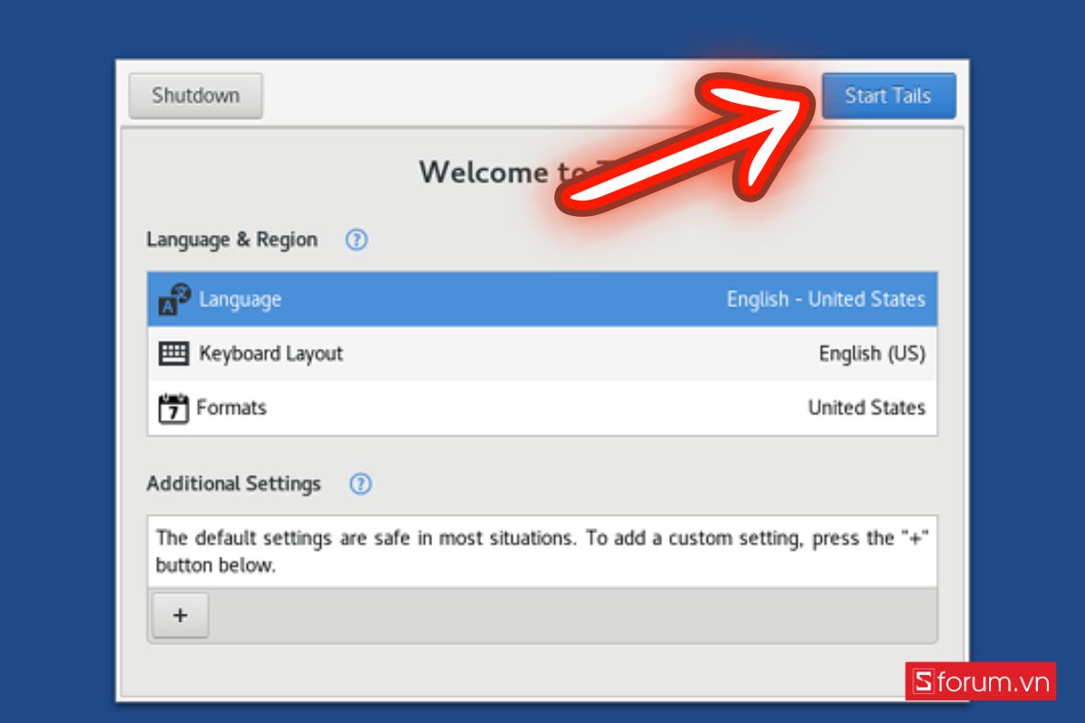The image size is (1085, 723).
Task: Select the Formats row
Action: (542, 408)
